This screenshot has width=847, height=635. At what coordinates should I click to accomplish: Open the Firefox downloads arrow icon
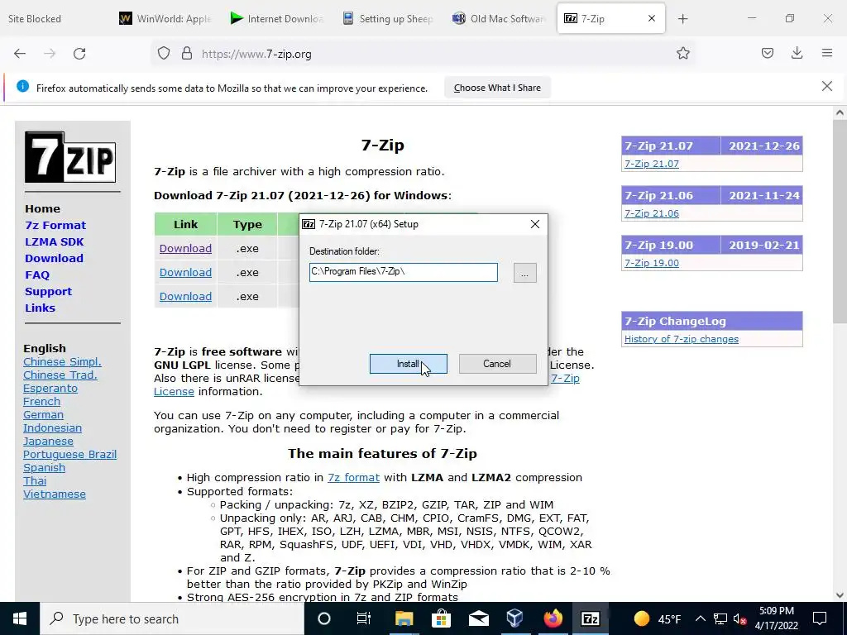[797, 53]
